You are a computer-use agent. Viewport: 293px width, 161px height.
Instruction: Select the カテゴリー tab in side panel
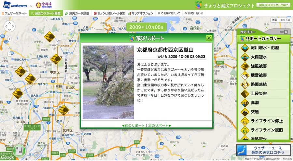(x=248, y=32)
